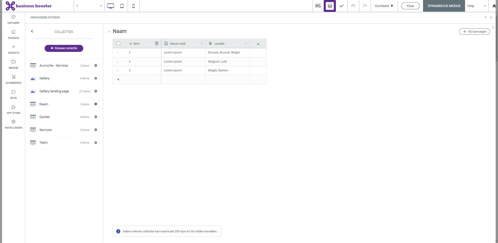Screen dimensions: 498x243
Task: Click help icon in Item column header
Action: click(157, 44)
